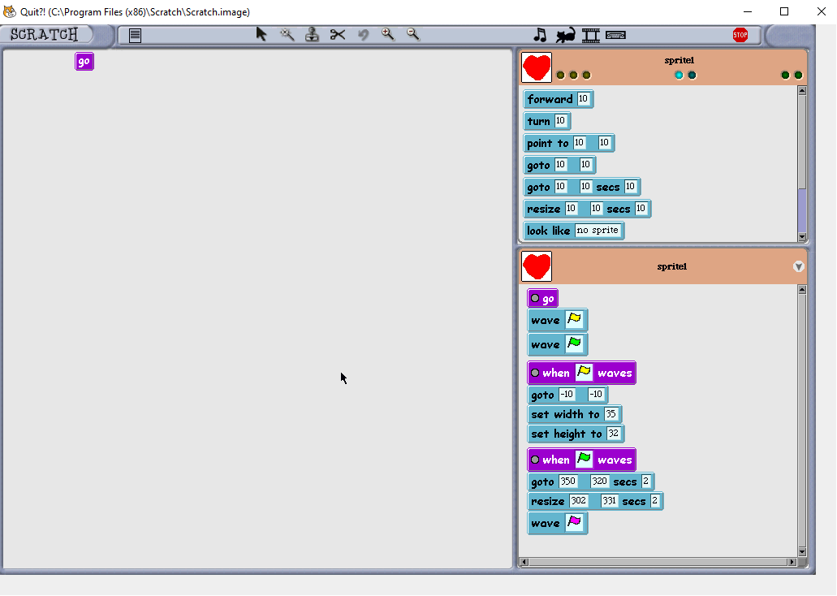Open the SCRATCH menu
Viewport: 837px width, 596px height.
pyautogui.click(x=45, y=34)
